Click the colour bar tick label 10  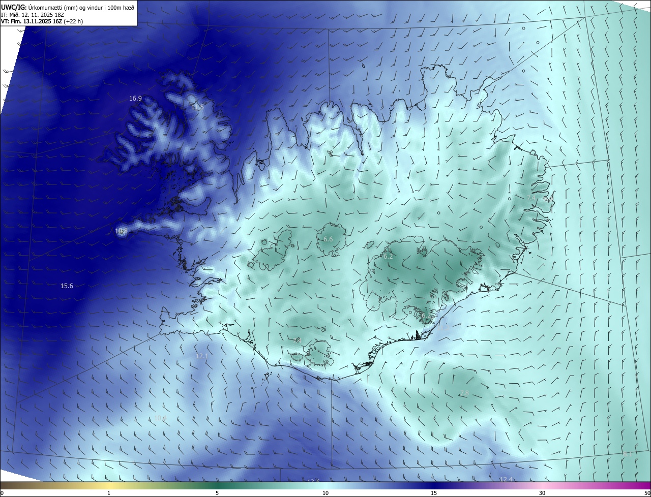[x=325, y=493]
